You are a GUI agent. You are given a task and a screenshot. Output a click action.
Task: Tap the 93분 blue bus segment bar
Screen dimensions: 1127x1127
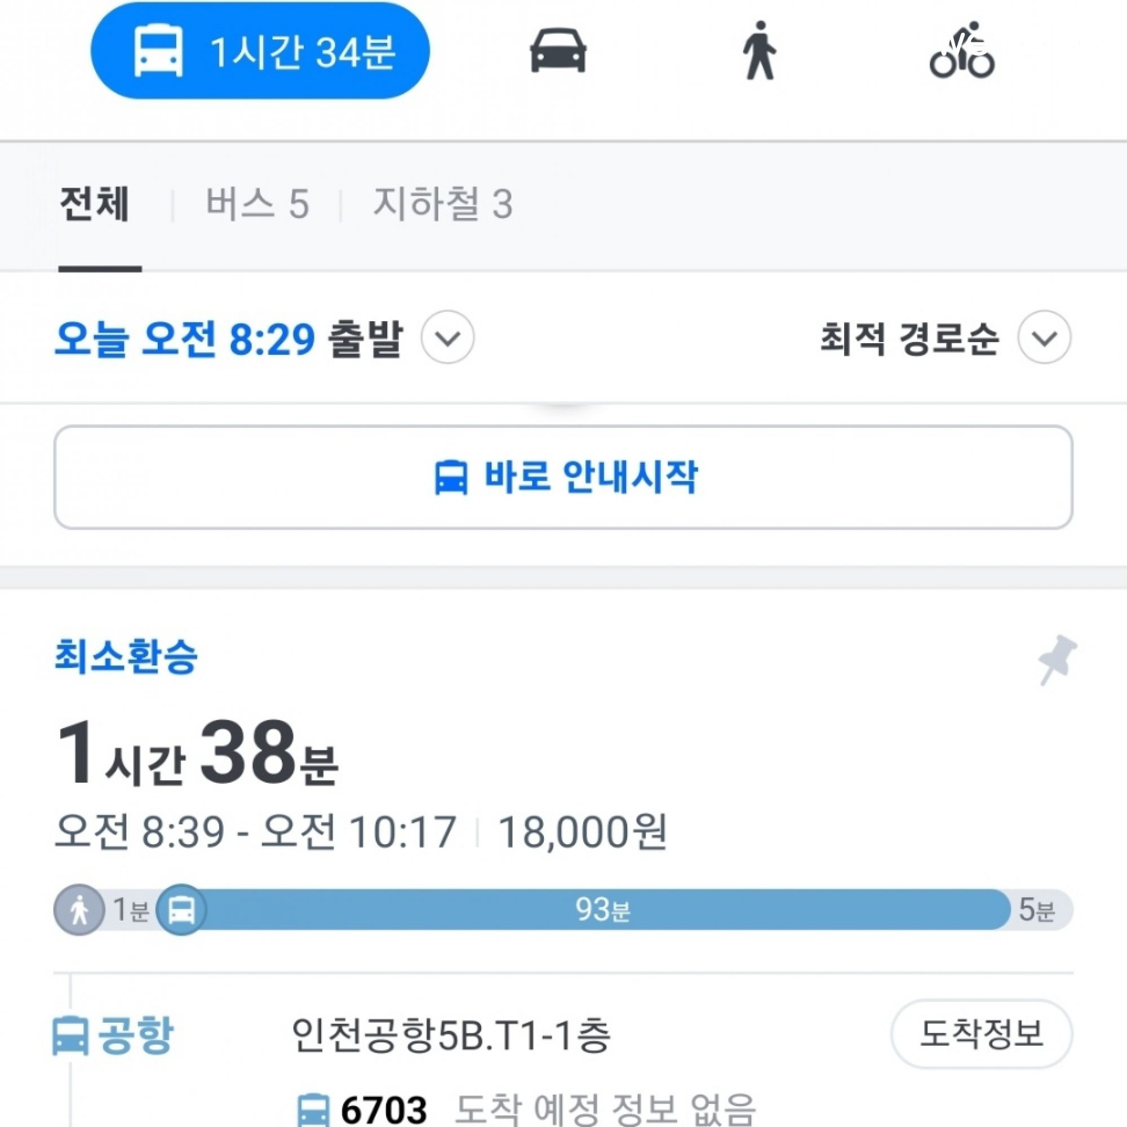click(602, 910)
